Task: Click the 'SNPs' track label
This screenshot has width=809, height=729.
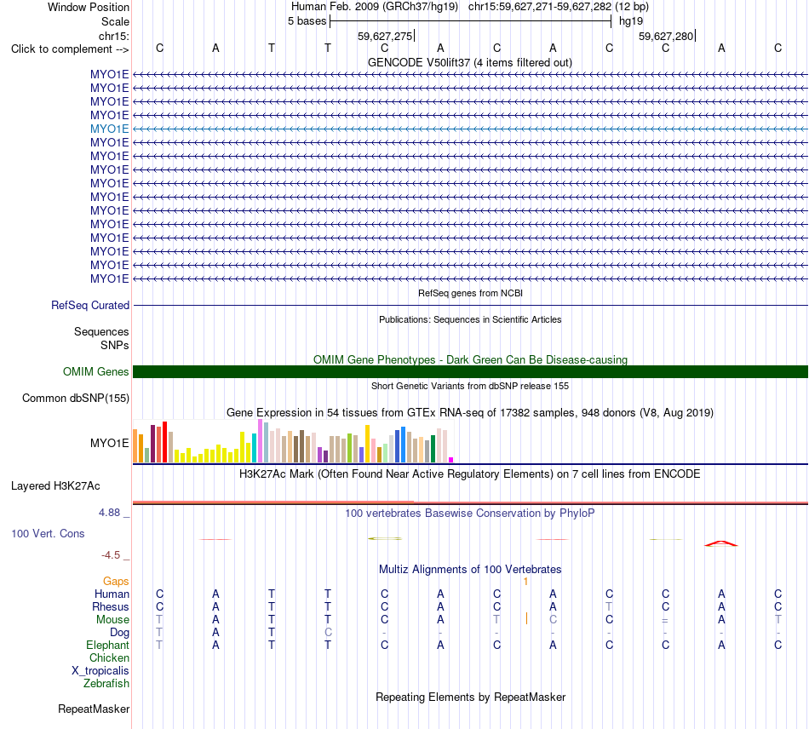Action: [115, 345]
